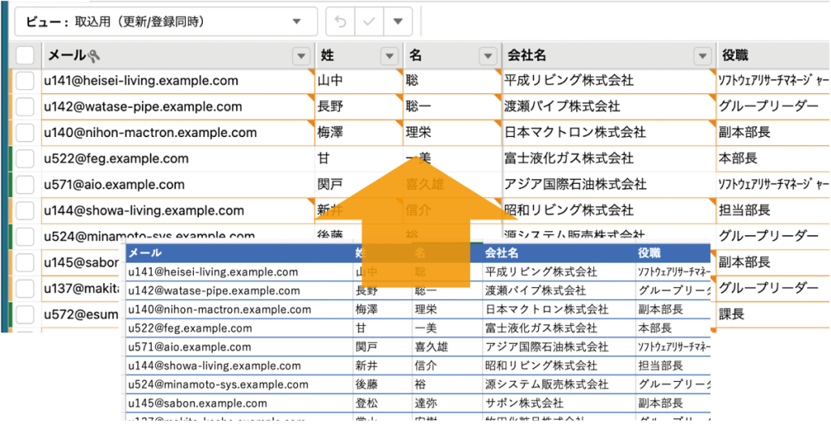Select サボン株式会社 in spreadsheet overlay
This screenshot has height=424, width=831.
pos(558,404)
